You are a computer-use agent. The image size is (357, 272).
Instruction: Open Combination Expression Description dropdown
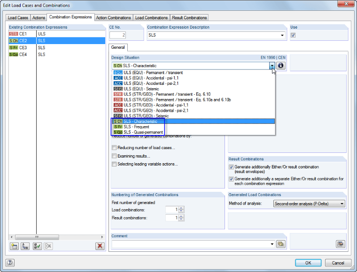coord(282,35)
